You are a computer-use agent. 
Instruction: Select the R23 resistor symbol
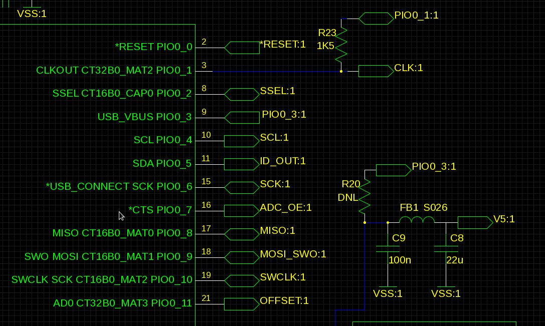point(341,43)
